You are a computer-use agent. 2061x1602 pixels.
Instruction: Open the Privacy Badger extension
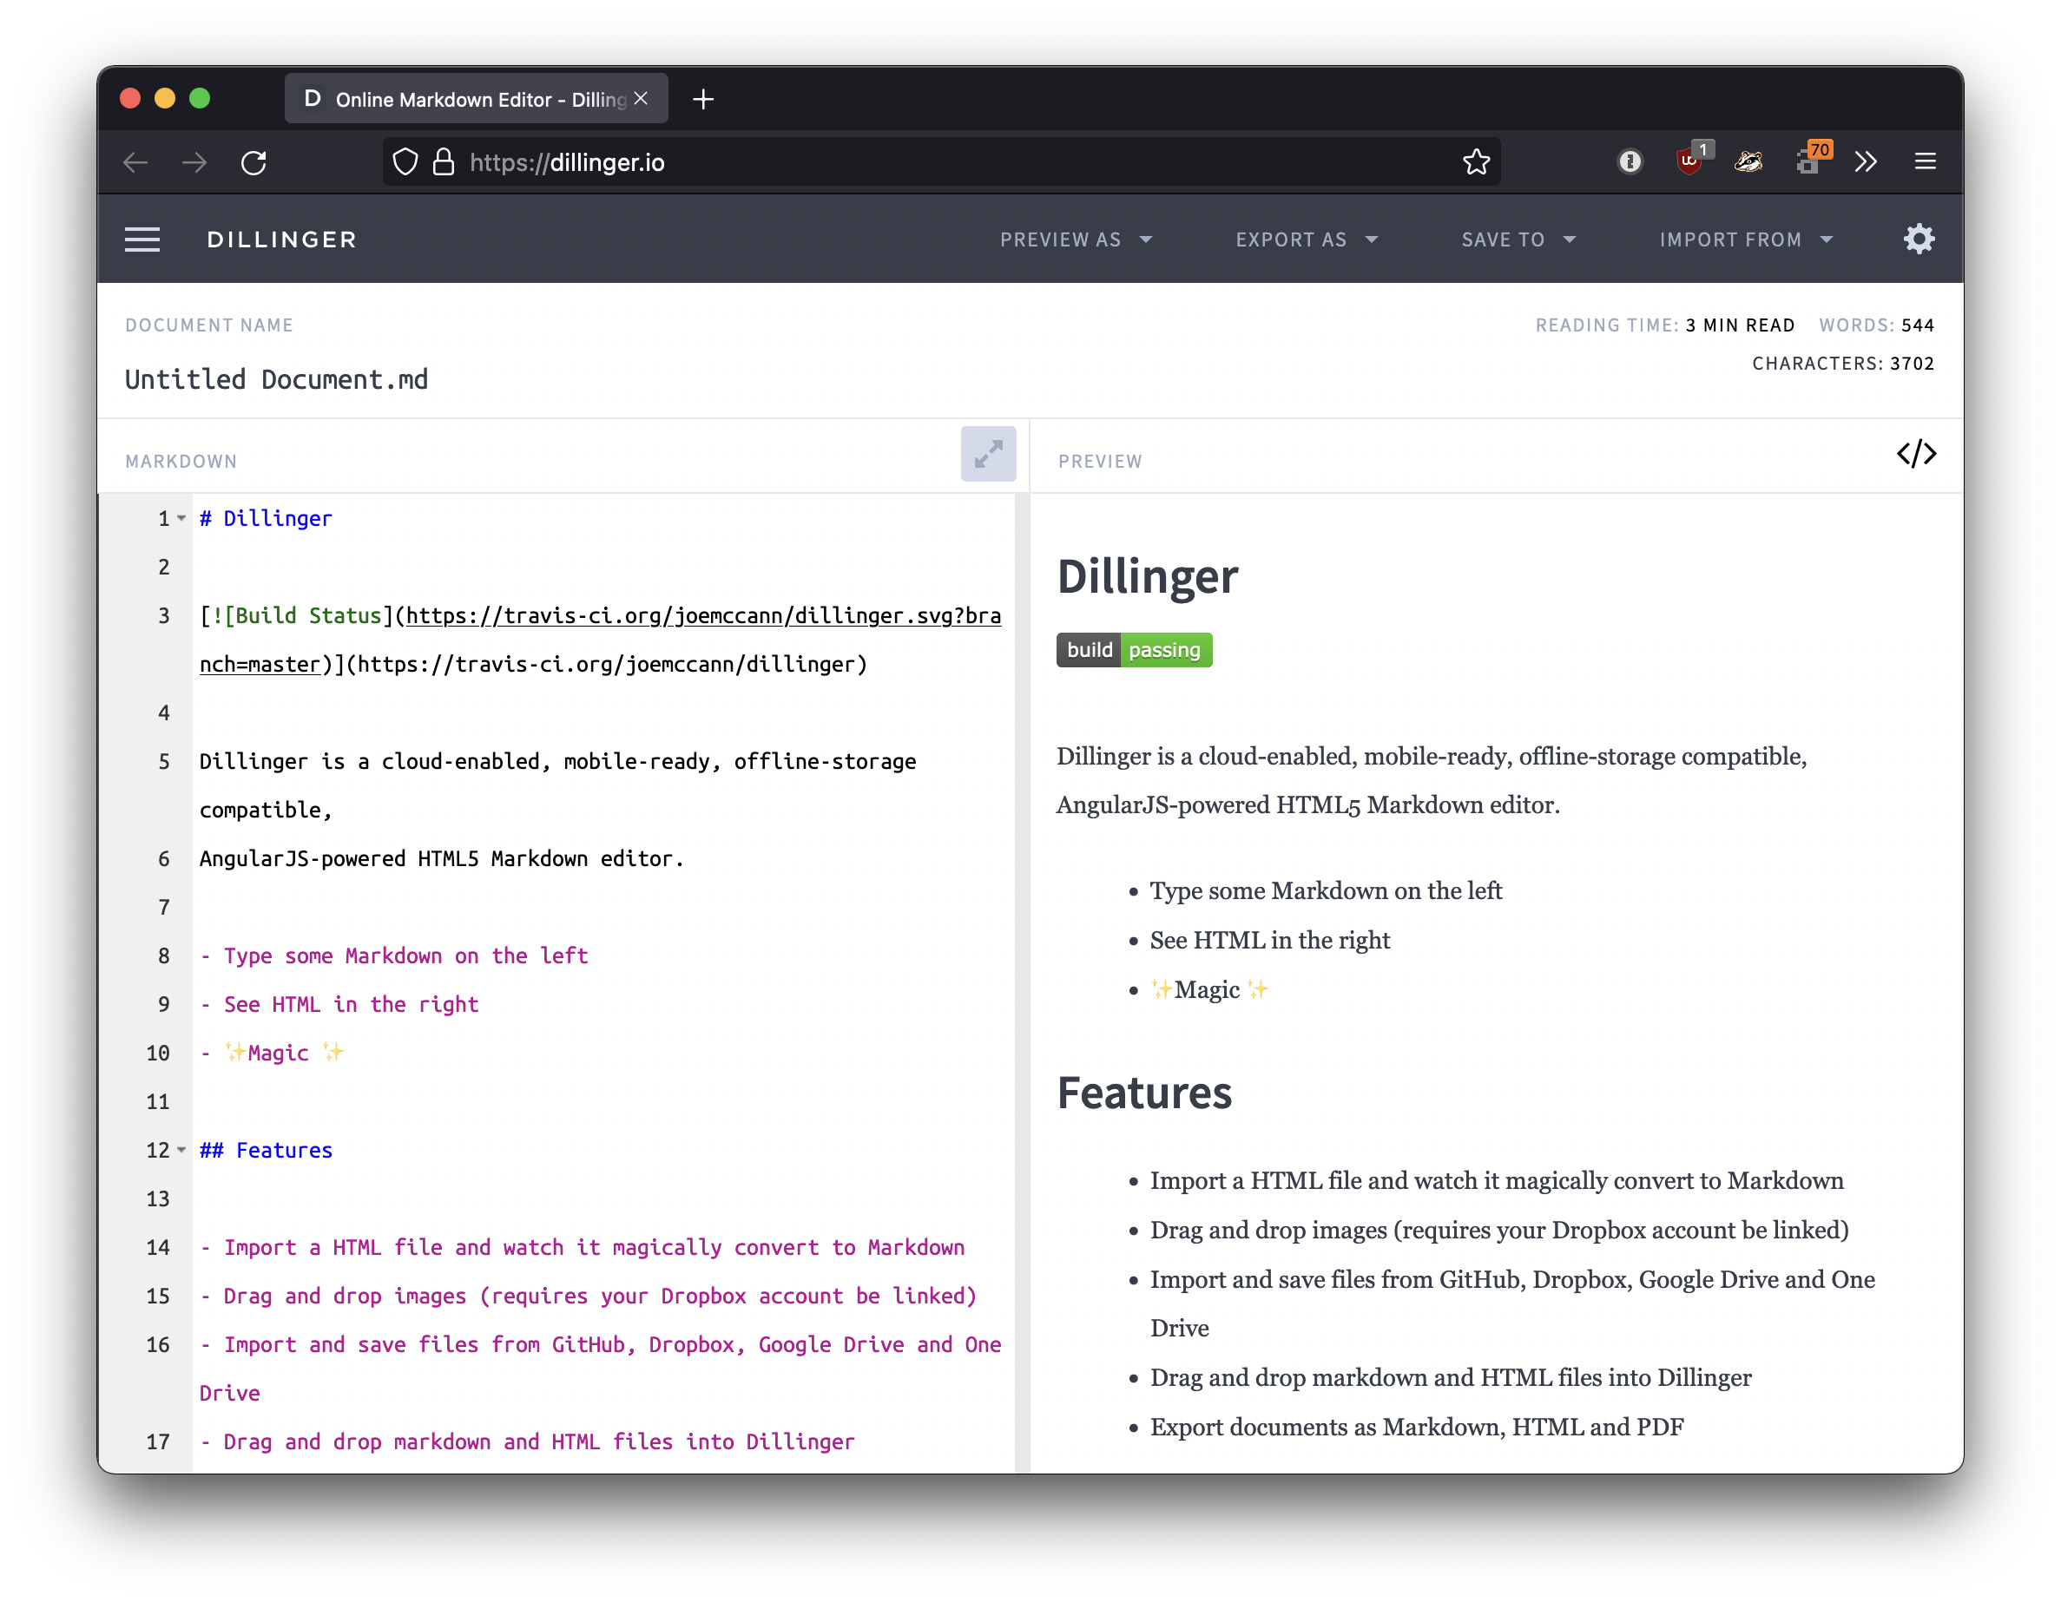point(1748,161)
